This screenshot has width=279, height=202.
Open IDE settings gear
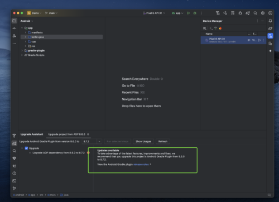pyautogui.click(x=263, y=13)
